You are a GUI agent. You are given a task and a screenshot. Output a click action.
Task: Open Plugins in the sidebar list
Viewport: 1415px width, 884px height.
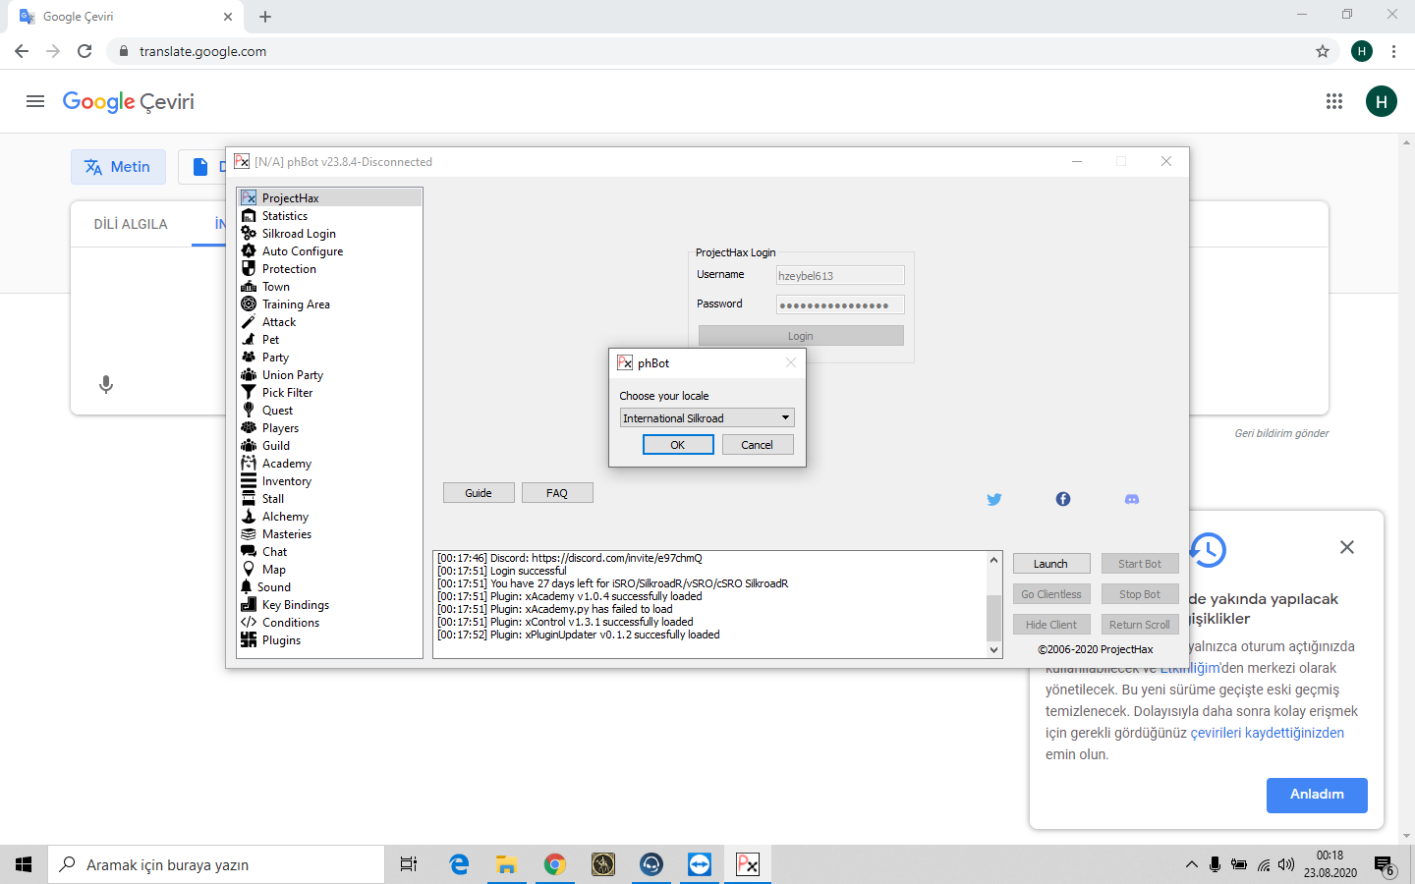[x=281, y=640]
